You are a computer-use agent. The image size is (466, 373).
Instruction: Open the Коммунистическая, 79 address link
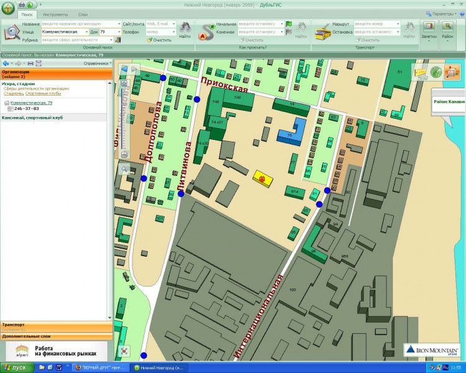(31, 102)
